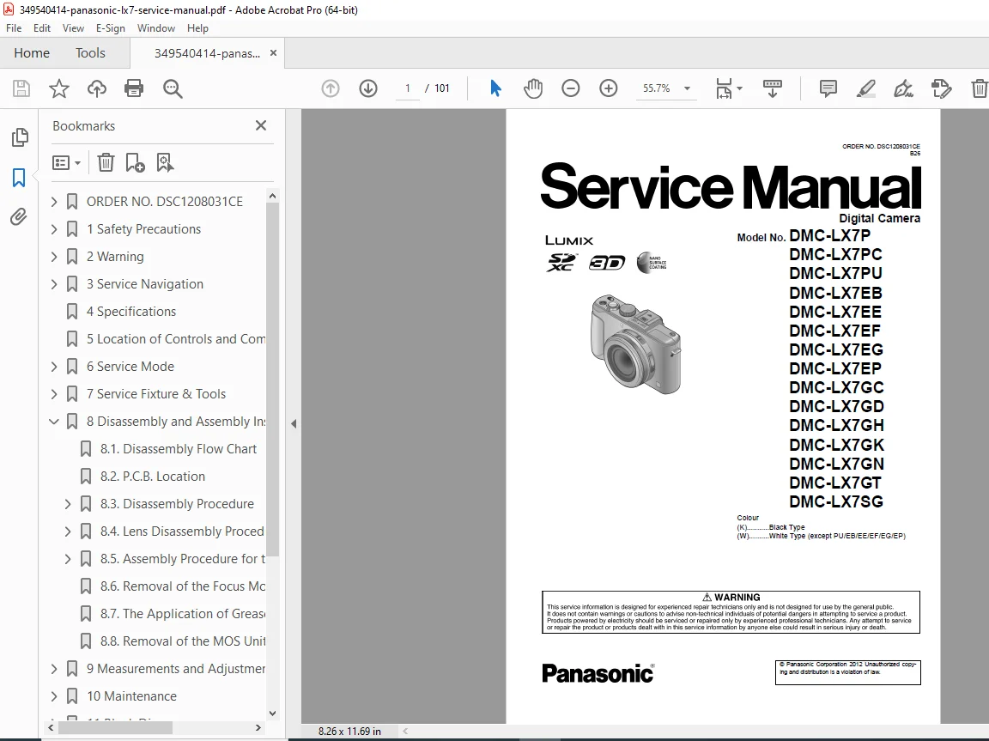This screenshot has width=989, height=741.
Task: Open 8.8. Removal of the MOS Unit bookmark
Action: tap(183, 641)
